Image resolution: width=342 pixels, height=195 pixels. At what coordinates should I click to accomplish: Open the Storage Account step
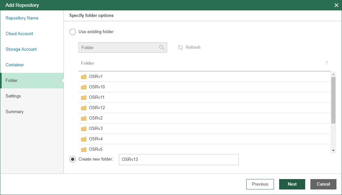[21, 49]
